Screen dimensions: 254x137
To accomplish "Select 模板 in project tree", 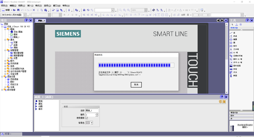I will pyautogui.click(x=15, y=34).
